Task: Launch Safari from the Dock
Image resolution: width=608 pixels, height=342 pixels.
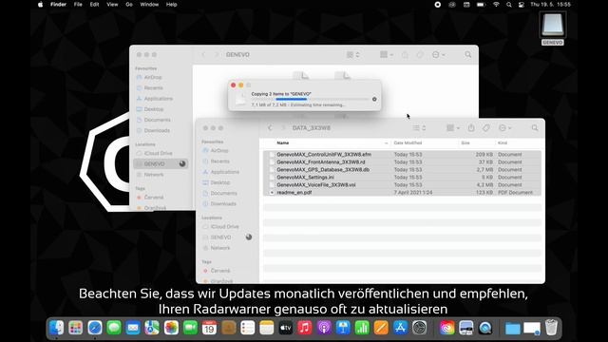Action: [95, 328]
